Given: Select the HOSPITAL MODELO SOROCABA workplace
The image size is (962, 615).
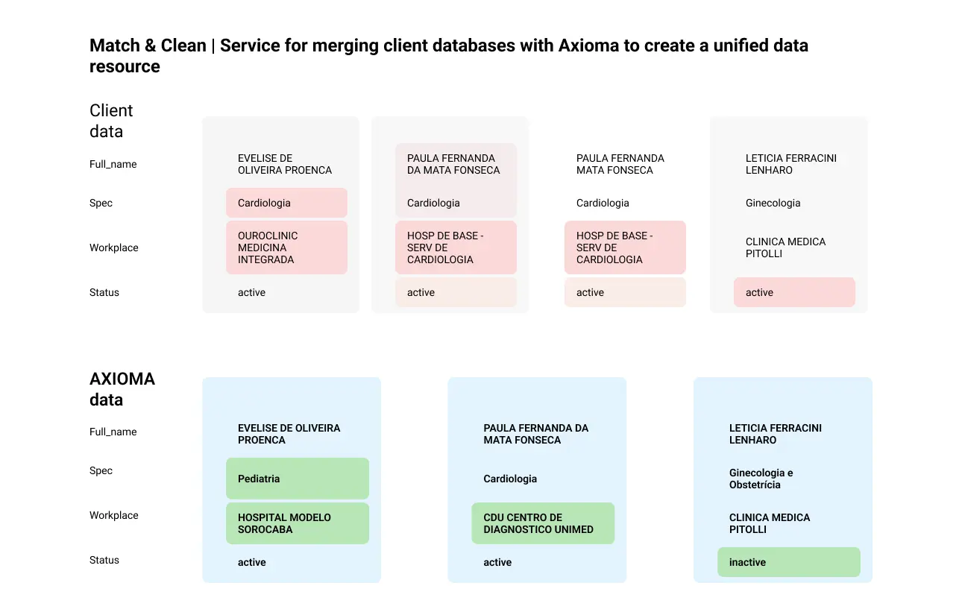Looking at the screenshot, I should point(298,523).
